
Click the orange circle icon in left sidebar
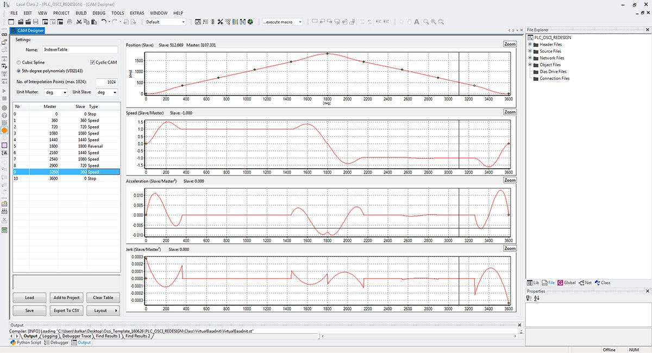click(4, 130)
